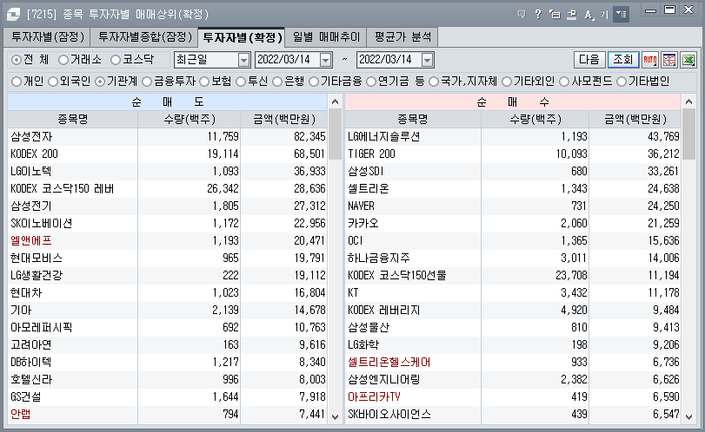Select 현대모비스 in the 순매도 list

37,258
